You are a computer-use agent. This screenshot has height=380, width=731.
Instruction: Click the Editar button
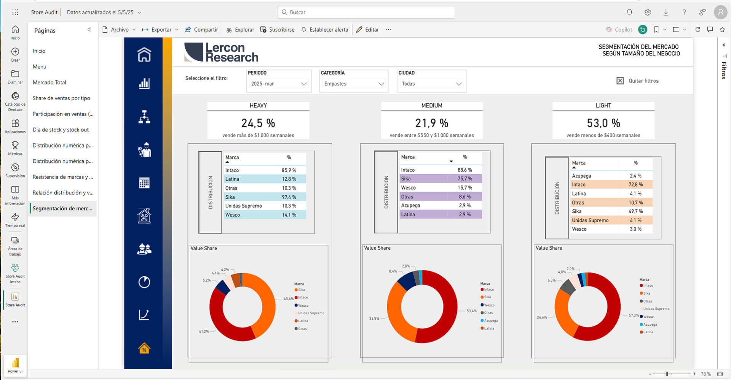click(x=367, y=30)
